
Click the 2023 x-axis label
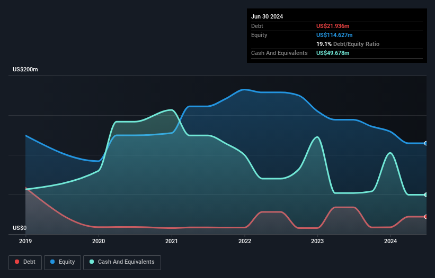point(317,241)
